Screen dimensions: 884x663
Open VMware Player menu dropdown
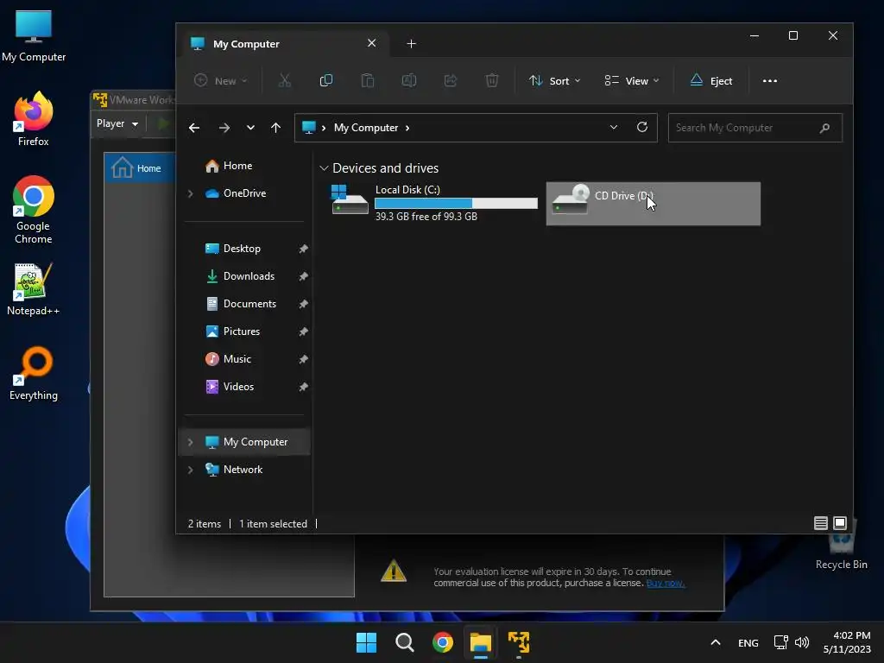pyautogui.click(x=117, y=123)
